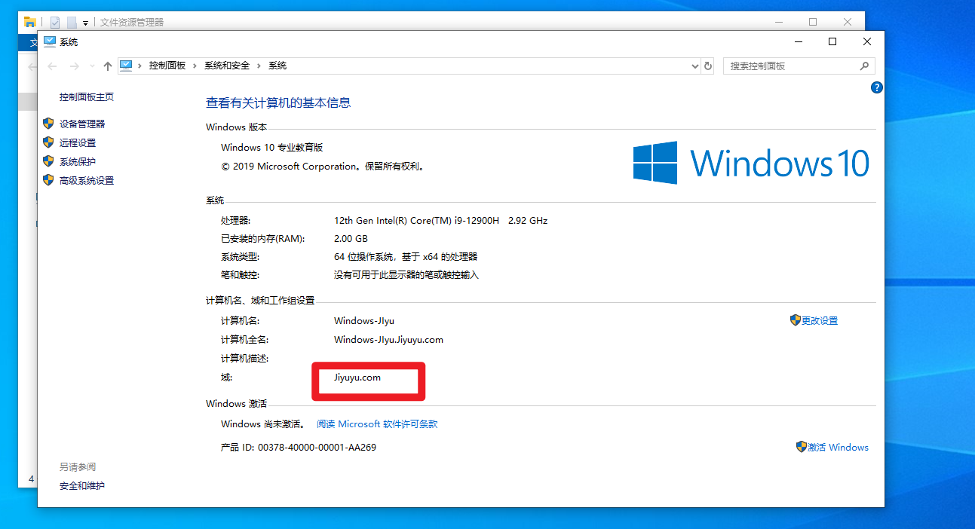Click the heading 查看有关计算机的基本信息
975x529 pixels.
point(278,103)
